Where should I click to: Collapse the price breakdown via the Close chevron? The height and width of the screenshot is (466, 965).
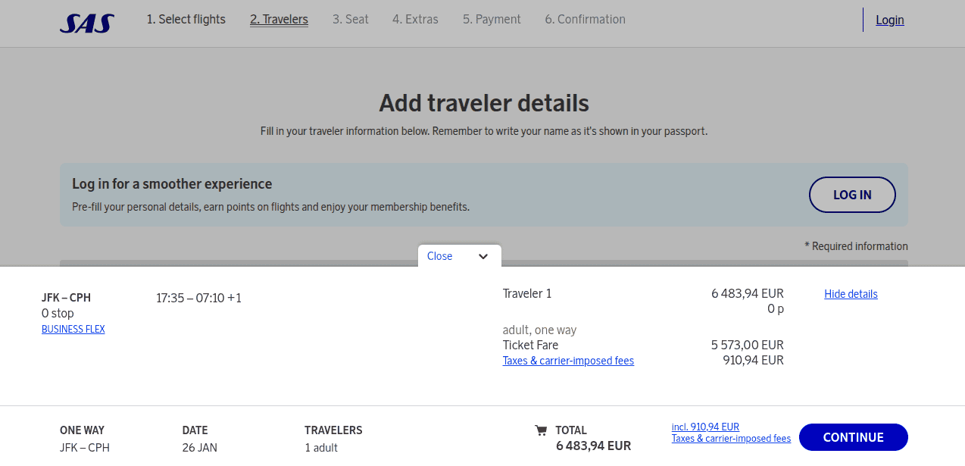click(482, 256)
